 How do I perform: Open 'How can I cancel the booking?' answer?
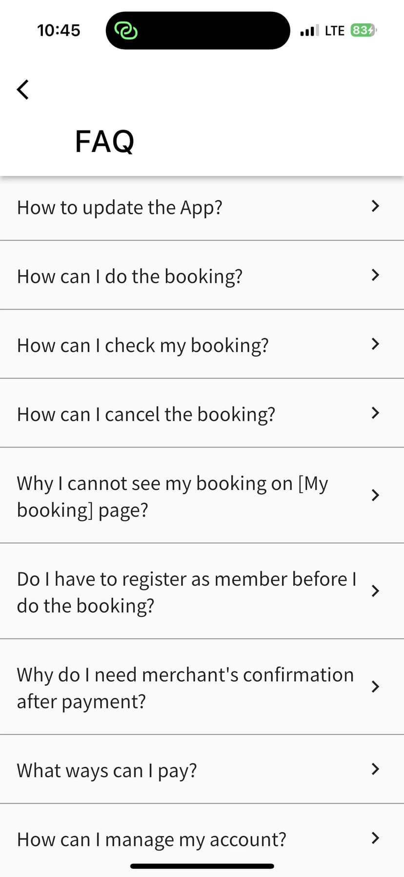pos(146,414)
